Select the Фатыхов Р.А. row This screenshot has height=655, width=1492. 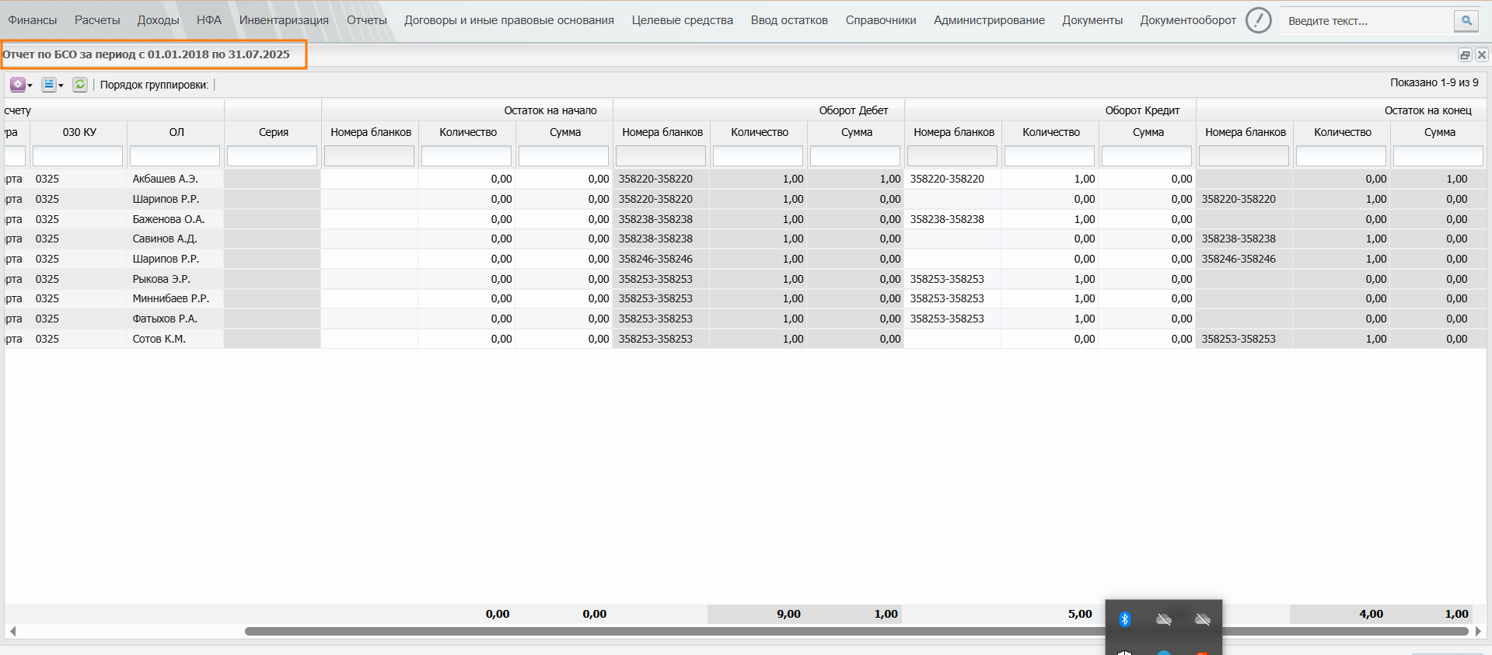(745, 319)
